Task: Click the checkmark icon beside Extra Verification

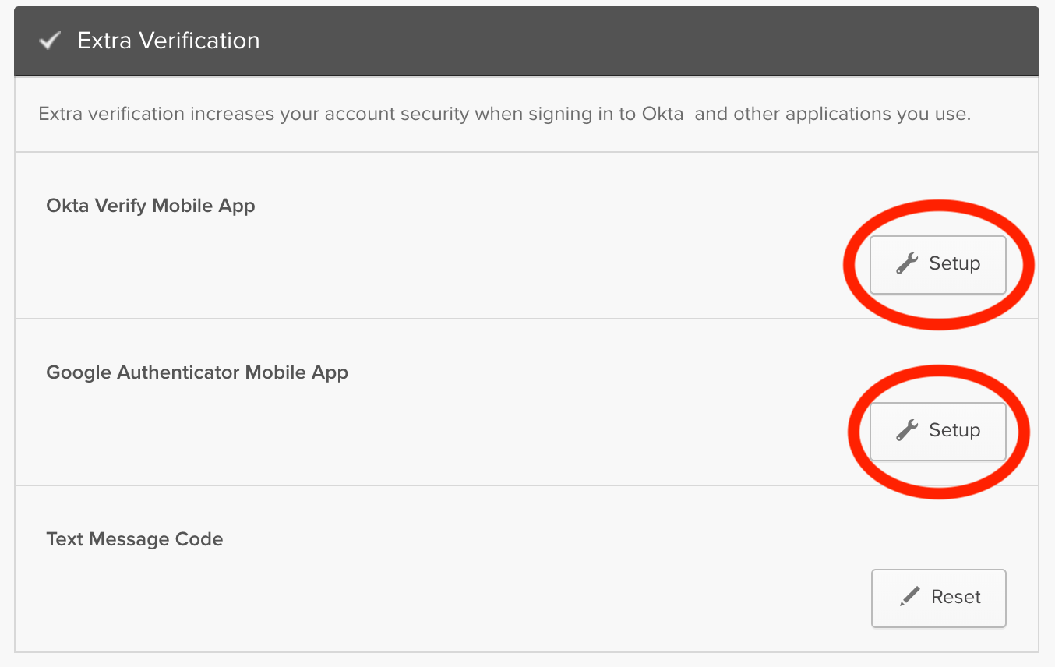Action: coord(50,41)
